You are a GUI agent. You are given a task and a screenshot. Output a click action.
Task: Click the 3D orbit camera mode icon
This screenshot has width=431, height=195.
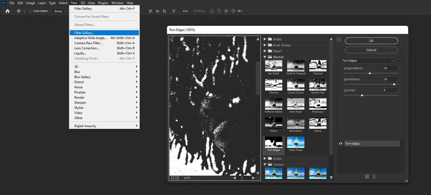point(212,11)
